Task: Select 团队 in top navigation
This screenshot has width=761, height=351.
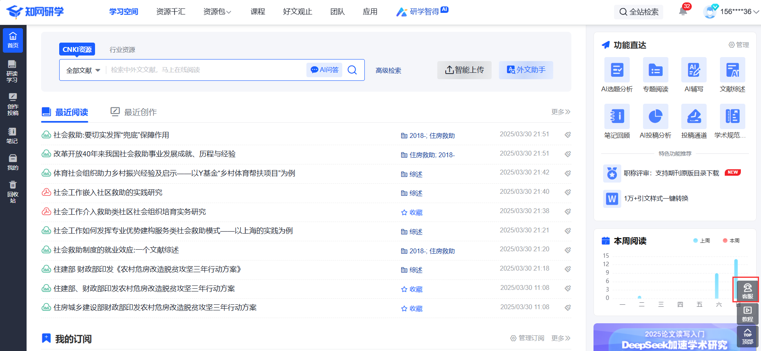Action: pyautogui.click(x=337, y=12)
